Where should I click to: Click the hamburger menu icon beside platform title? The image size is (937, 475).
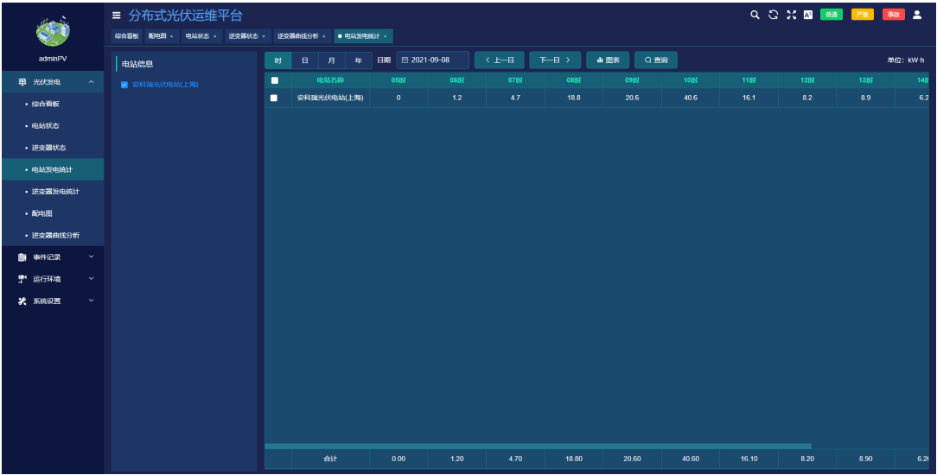point(117,16)
